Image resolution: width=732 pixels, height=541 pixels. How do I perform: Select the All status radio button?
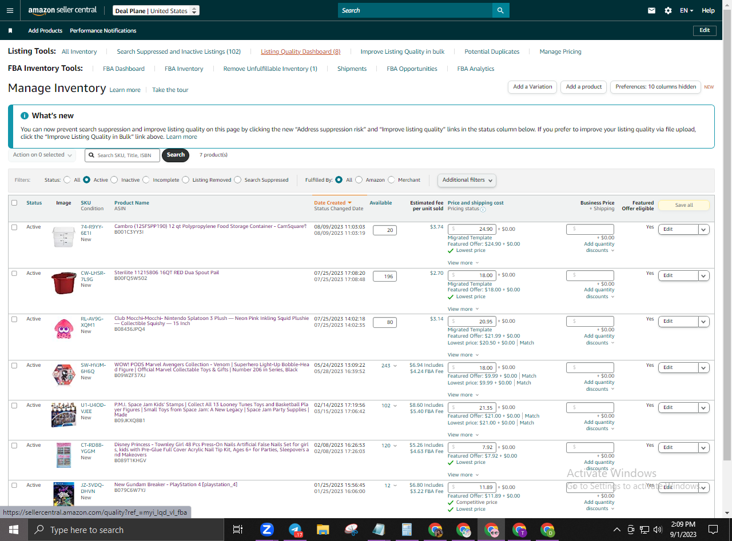[x=67, y=180]
